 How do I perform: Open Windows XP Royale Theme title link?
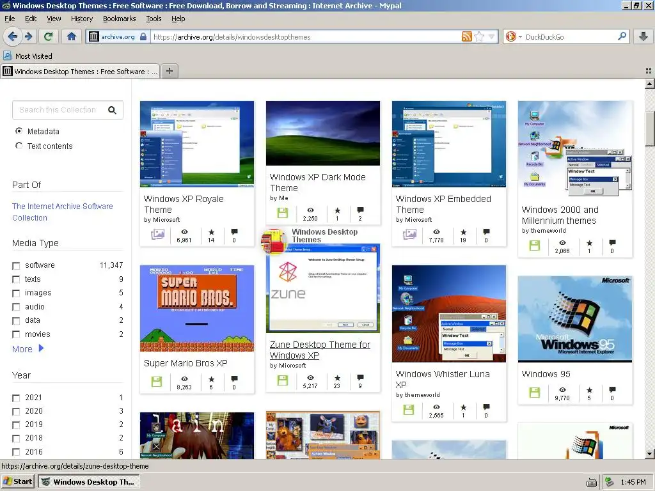184,204
